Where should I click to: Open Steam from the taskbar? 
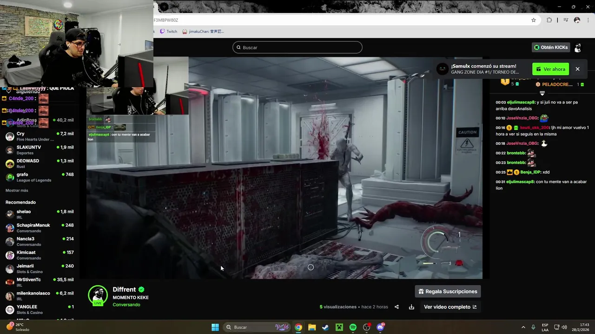pyautogui.click(x=325, y=327)
